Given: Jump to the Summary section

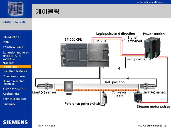Looking at the screenshot, I should (9, 104).
